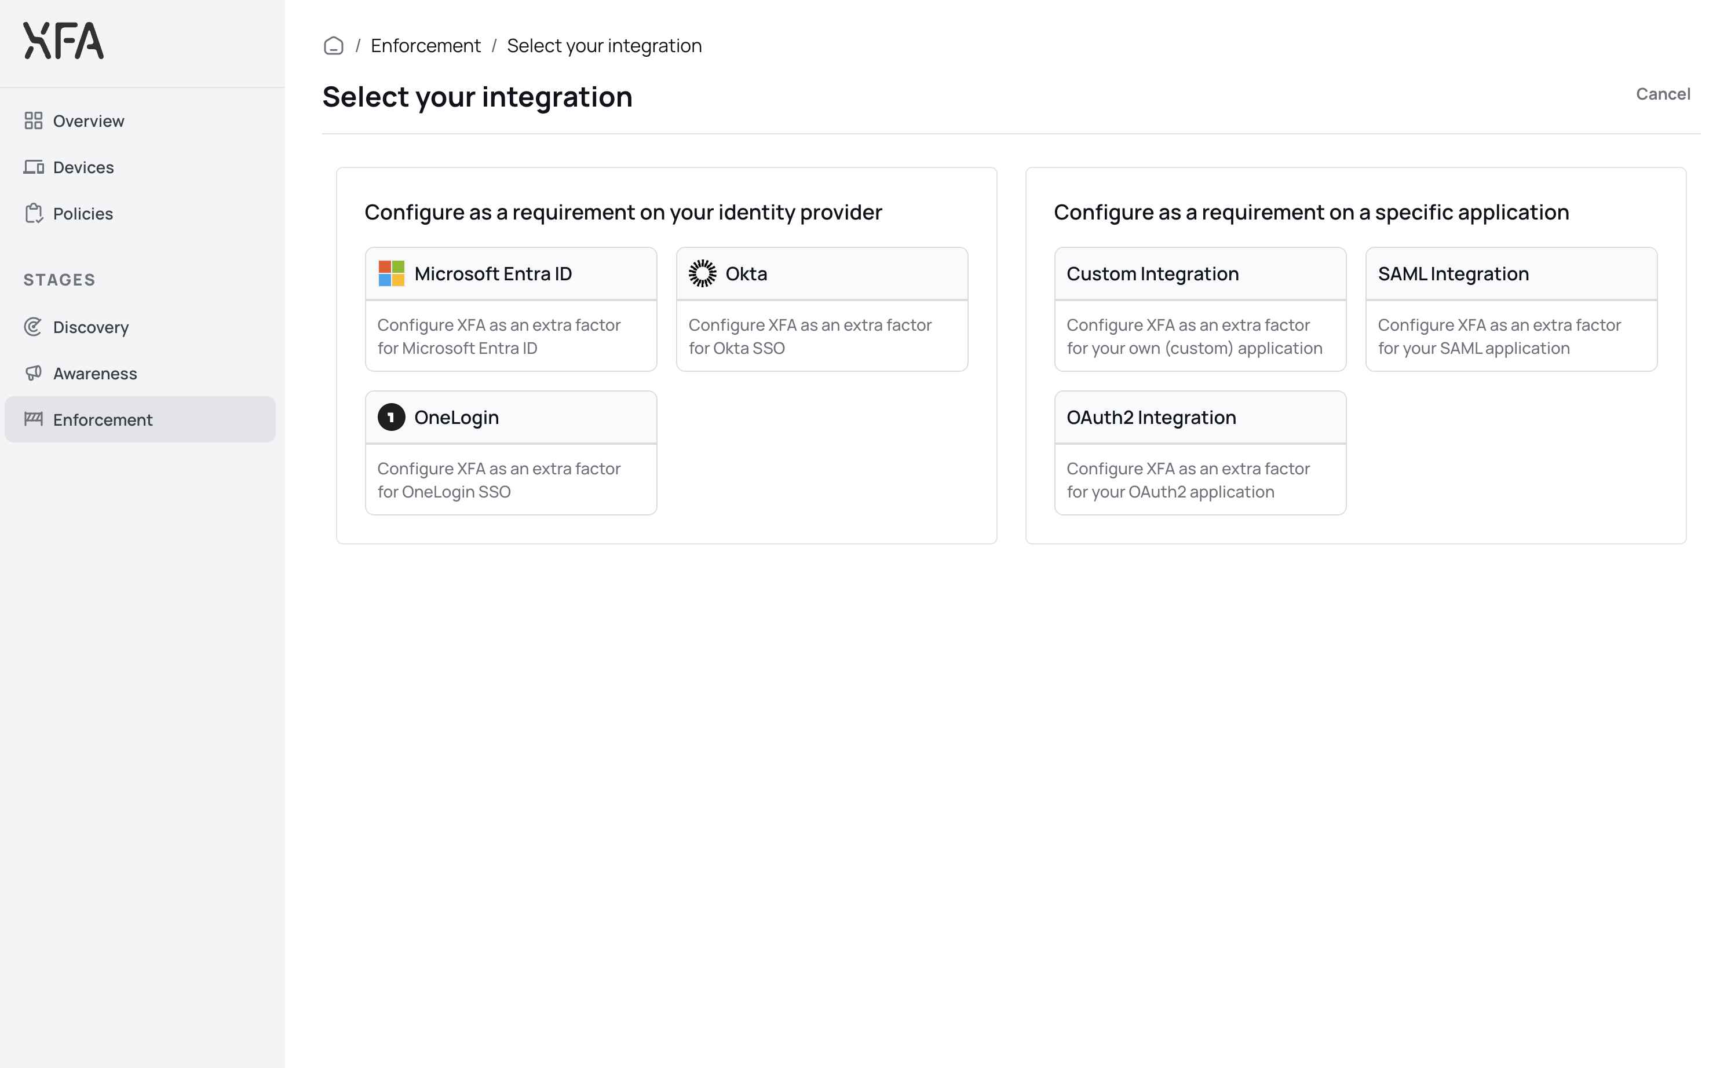Click 'Select your integration' breadcrumb
The height and width of the screenshot is (1068, 1731).
(604, 46)
